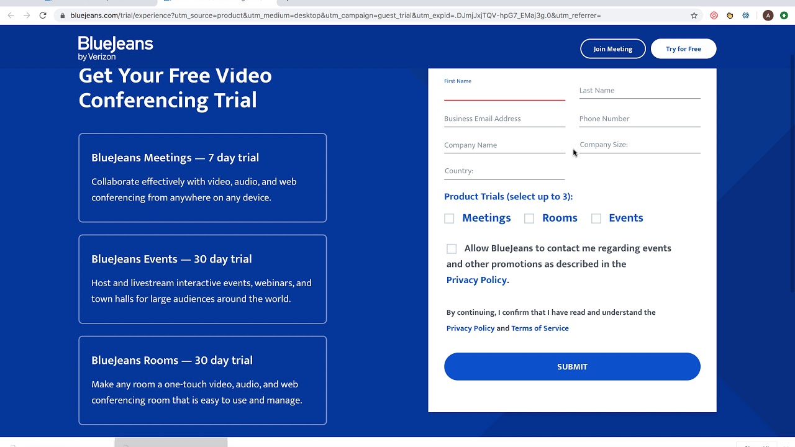The image size is (795, 447).
Task: Open the Terms of Service link
Action: [x=540, y=328]
